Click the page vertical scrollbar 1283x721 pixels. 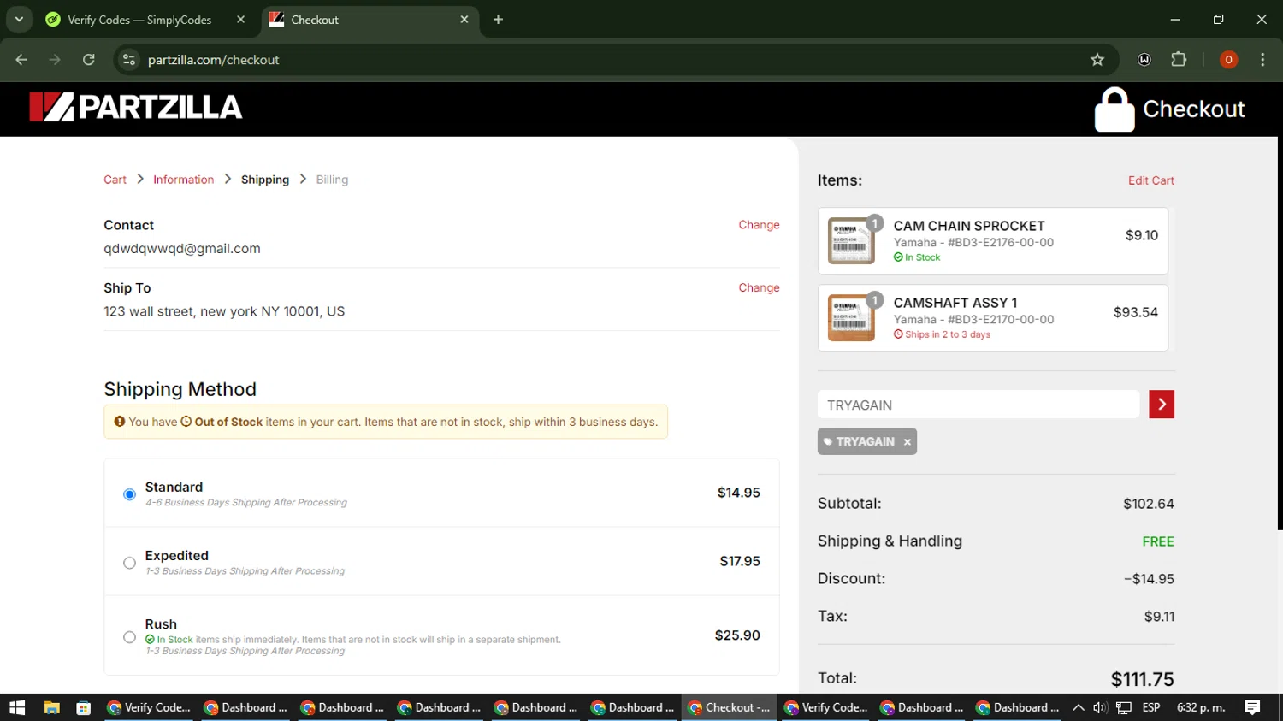[x=1280, y=334]
